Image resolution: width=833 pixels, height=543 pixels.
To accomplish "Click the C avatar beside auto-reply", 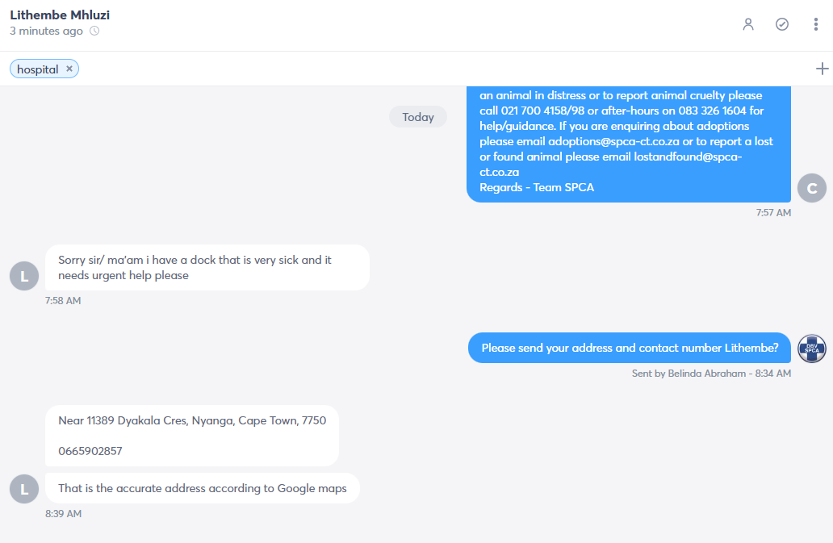I will click(x=812, y=188).
